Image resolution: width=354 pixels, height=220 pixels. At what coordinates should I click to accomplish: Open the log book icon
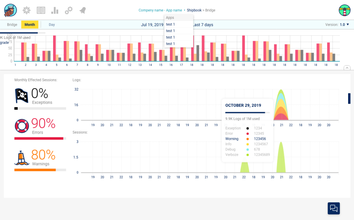tap(41, 10)
